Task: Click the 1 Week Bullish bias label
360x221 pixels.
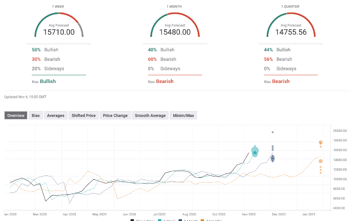Action: coord(48,81)
